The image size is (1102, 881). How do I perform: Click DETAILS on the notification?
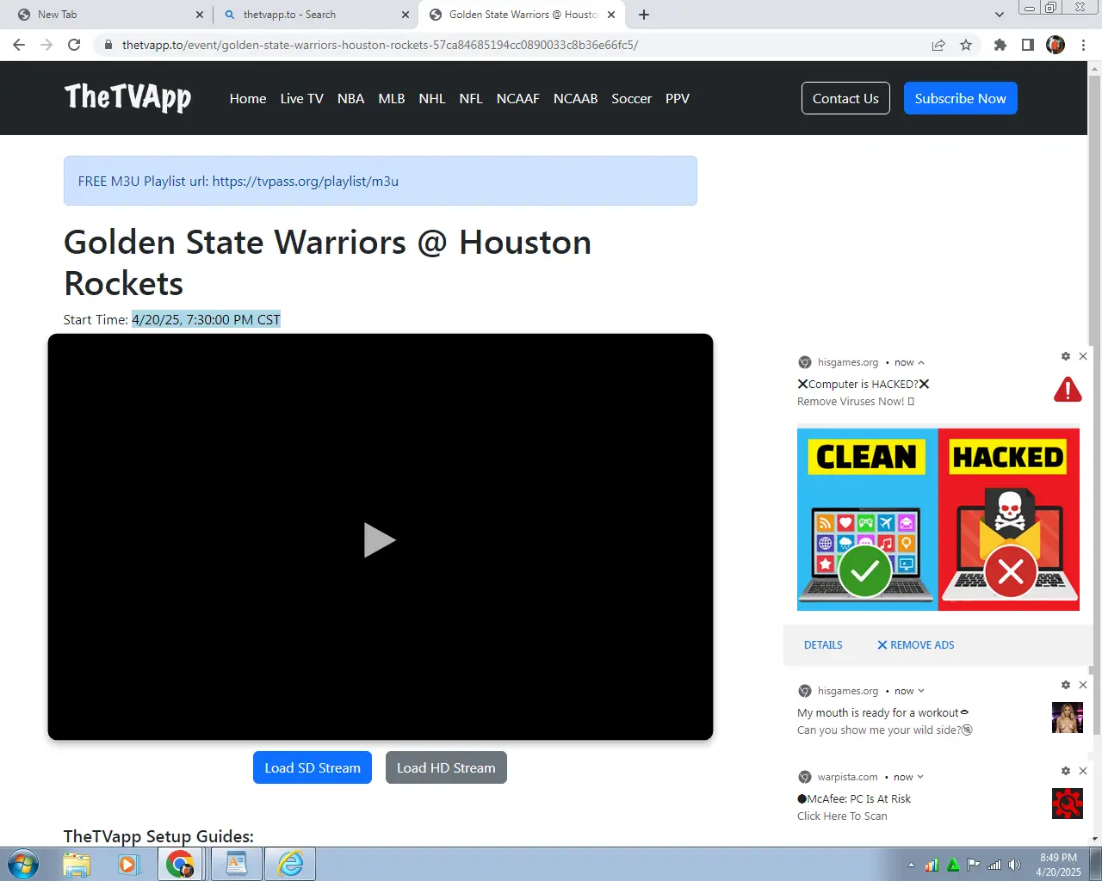click(823, 644)
